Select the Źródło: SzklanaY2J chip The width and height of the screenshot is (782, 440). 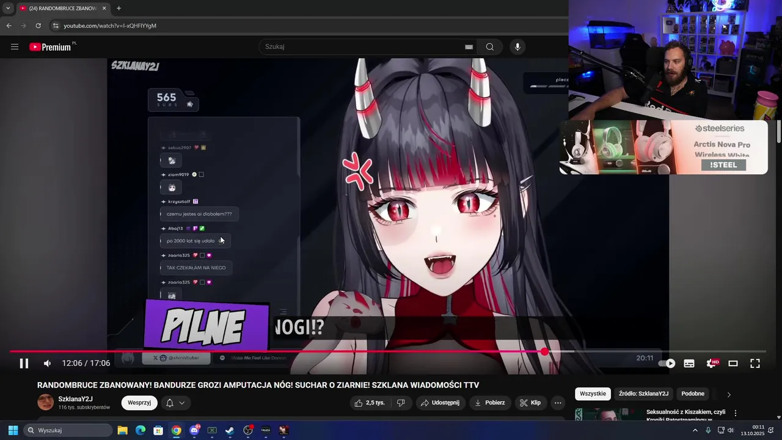click(643, 394)
